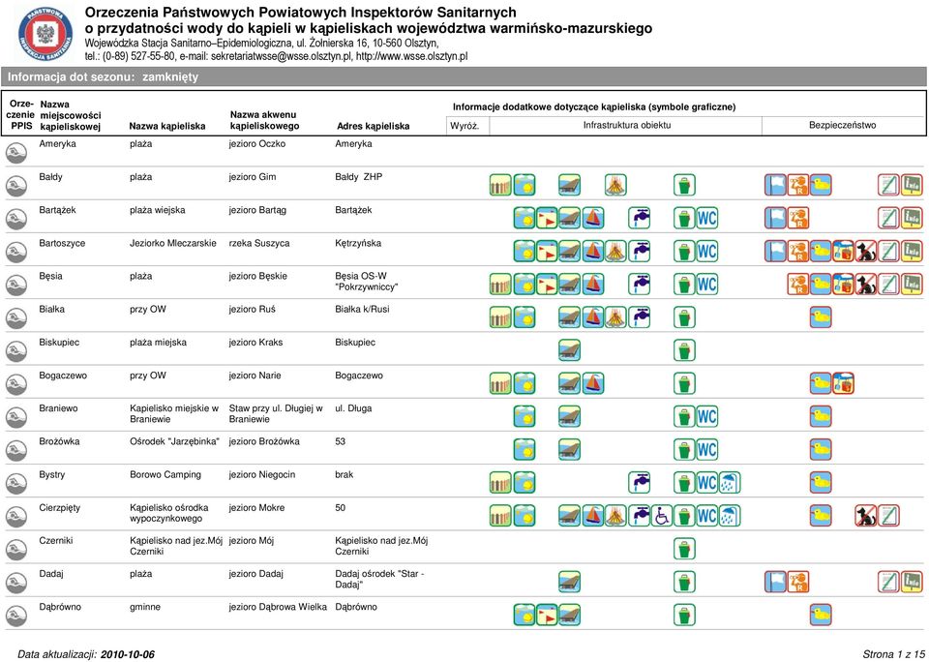Open the http://www.wsse.olsztyn.pl website link
This screenshot has width=929, height=662.
coord(412,57)
